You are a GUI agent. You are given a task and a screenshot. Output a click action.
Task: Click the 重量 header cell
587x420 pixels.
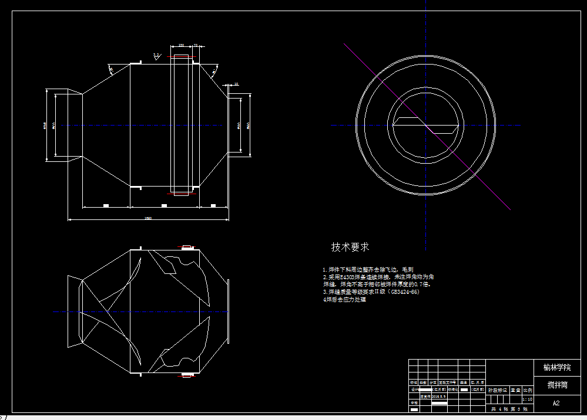coord(516,390)
